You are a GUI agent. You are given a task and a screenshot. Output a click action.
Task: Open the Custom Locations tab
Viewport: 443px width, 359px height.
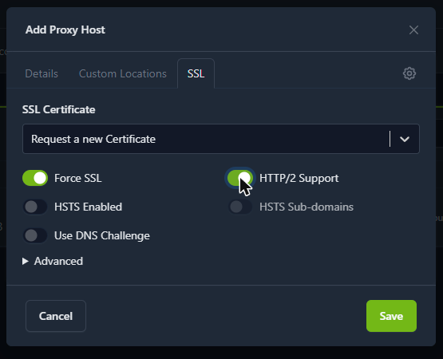click(x=123, y=73)
